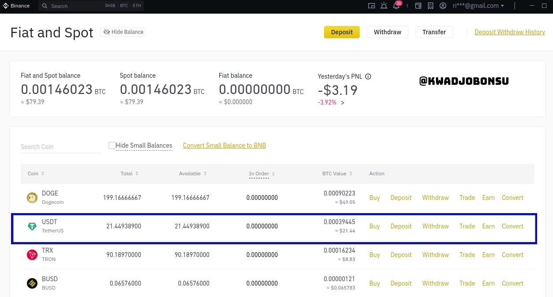The height and width of the screenshot is (297, 553).
Task: Click Convert in the DOGE row
Action: [512, 198]
